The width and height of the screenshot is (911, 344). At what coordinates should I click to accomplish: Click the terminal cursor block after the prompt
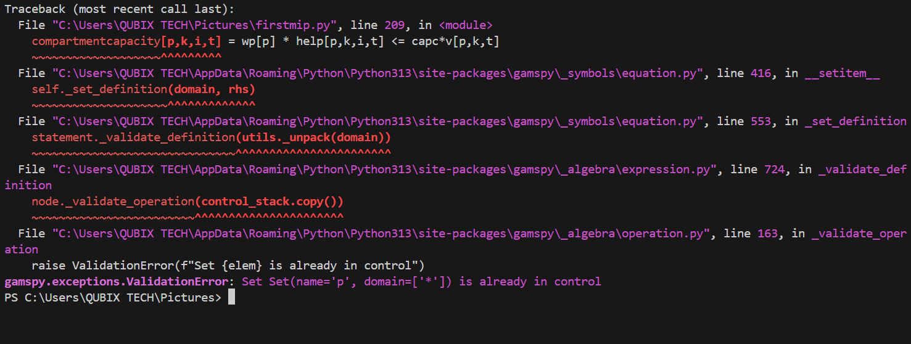(231, 298)
